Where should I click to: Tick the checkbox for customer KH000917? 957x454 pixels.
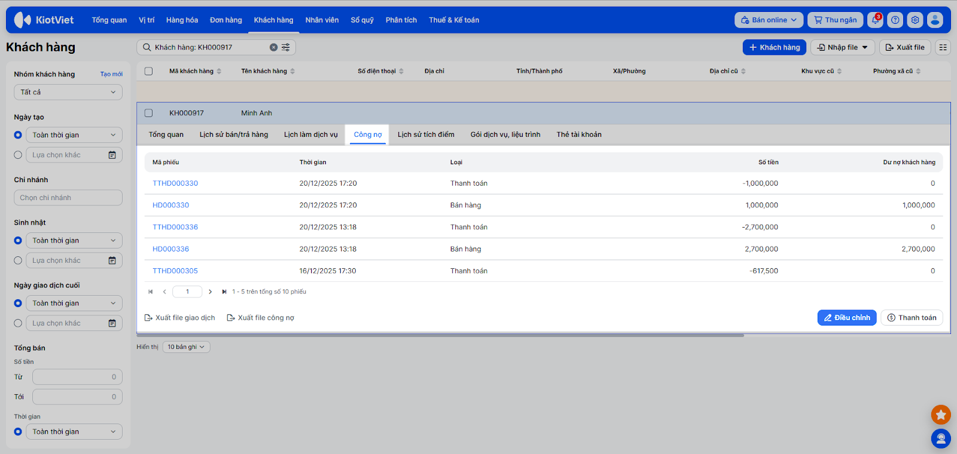click(x=149, y=113)
